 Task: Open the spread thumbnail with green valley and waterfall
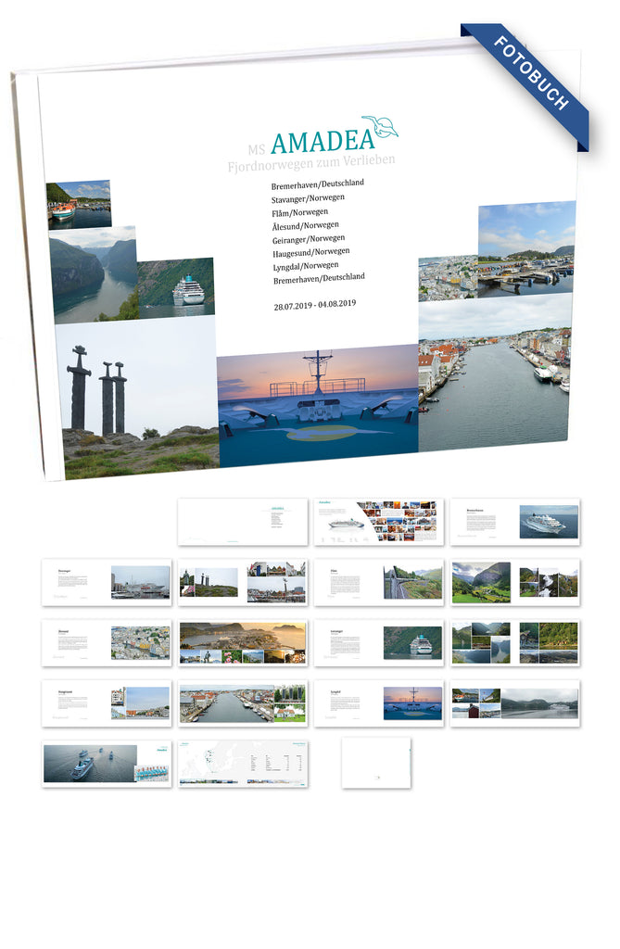click(515, 582)
